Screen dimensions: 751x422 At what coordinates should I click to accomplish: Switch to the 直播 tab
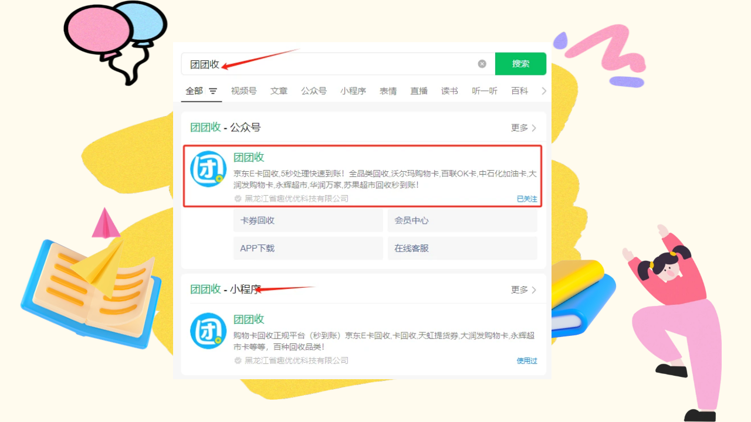(419, 91)
